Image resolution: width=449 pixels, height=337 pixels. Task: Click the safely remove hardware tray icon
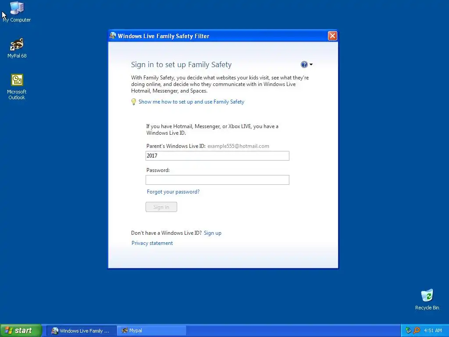[408, 331]
